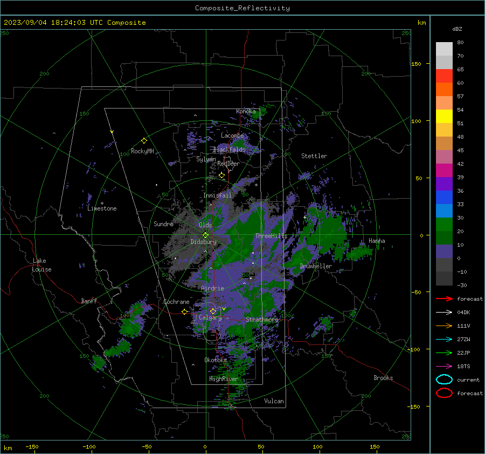Select the magenta 42 dBZ color swatch
Image resolution: width=485 pixels, height=454 pixels.
pyautogui.click(x=444, y=170)
